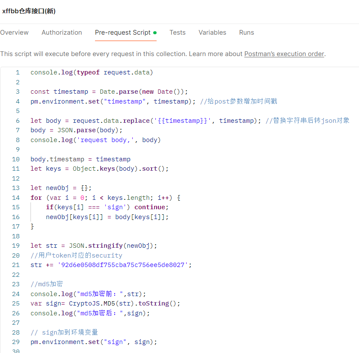359x353 pixels.
Task: Click line 19 JSON.stringify(newObj)
Action: [94, 246]
